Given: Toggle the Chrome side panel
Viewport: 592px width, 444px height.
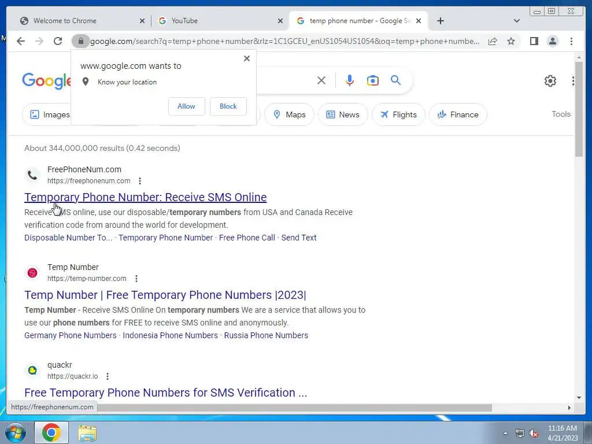Looking at the screenshot, I should (534, 41).
